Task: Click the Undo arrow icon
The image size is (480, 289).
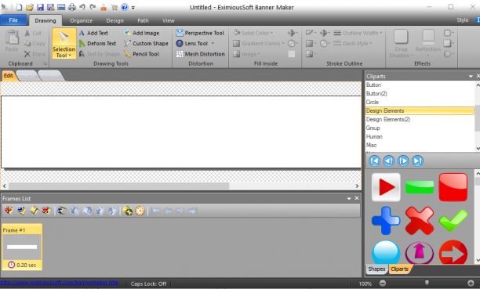Action: click(82, 7)
